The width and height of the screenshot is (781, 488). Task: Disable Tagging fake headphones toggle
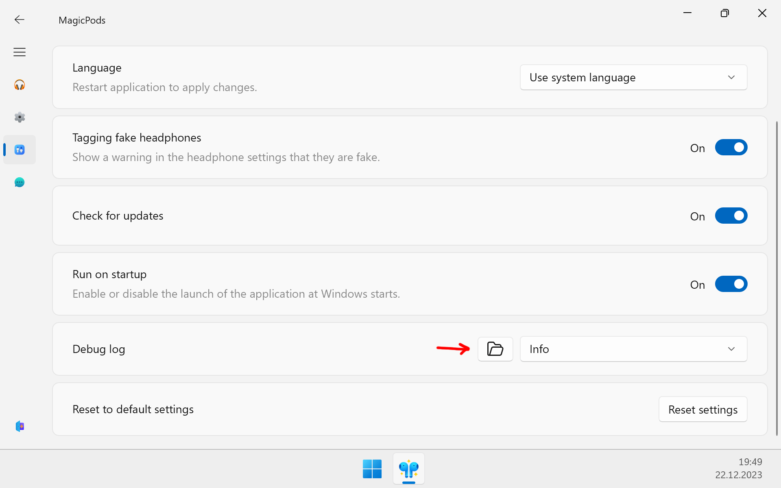[731, 147]
